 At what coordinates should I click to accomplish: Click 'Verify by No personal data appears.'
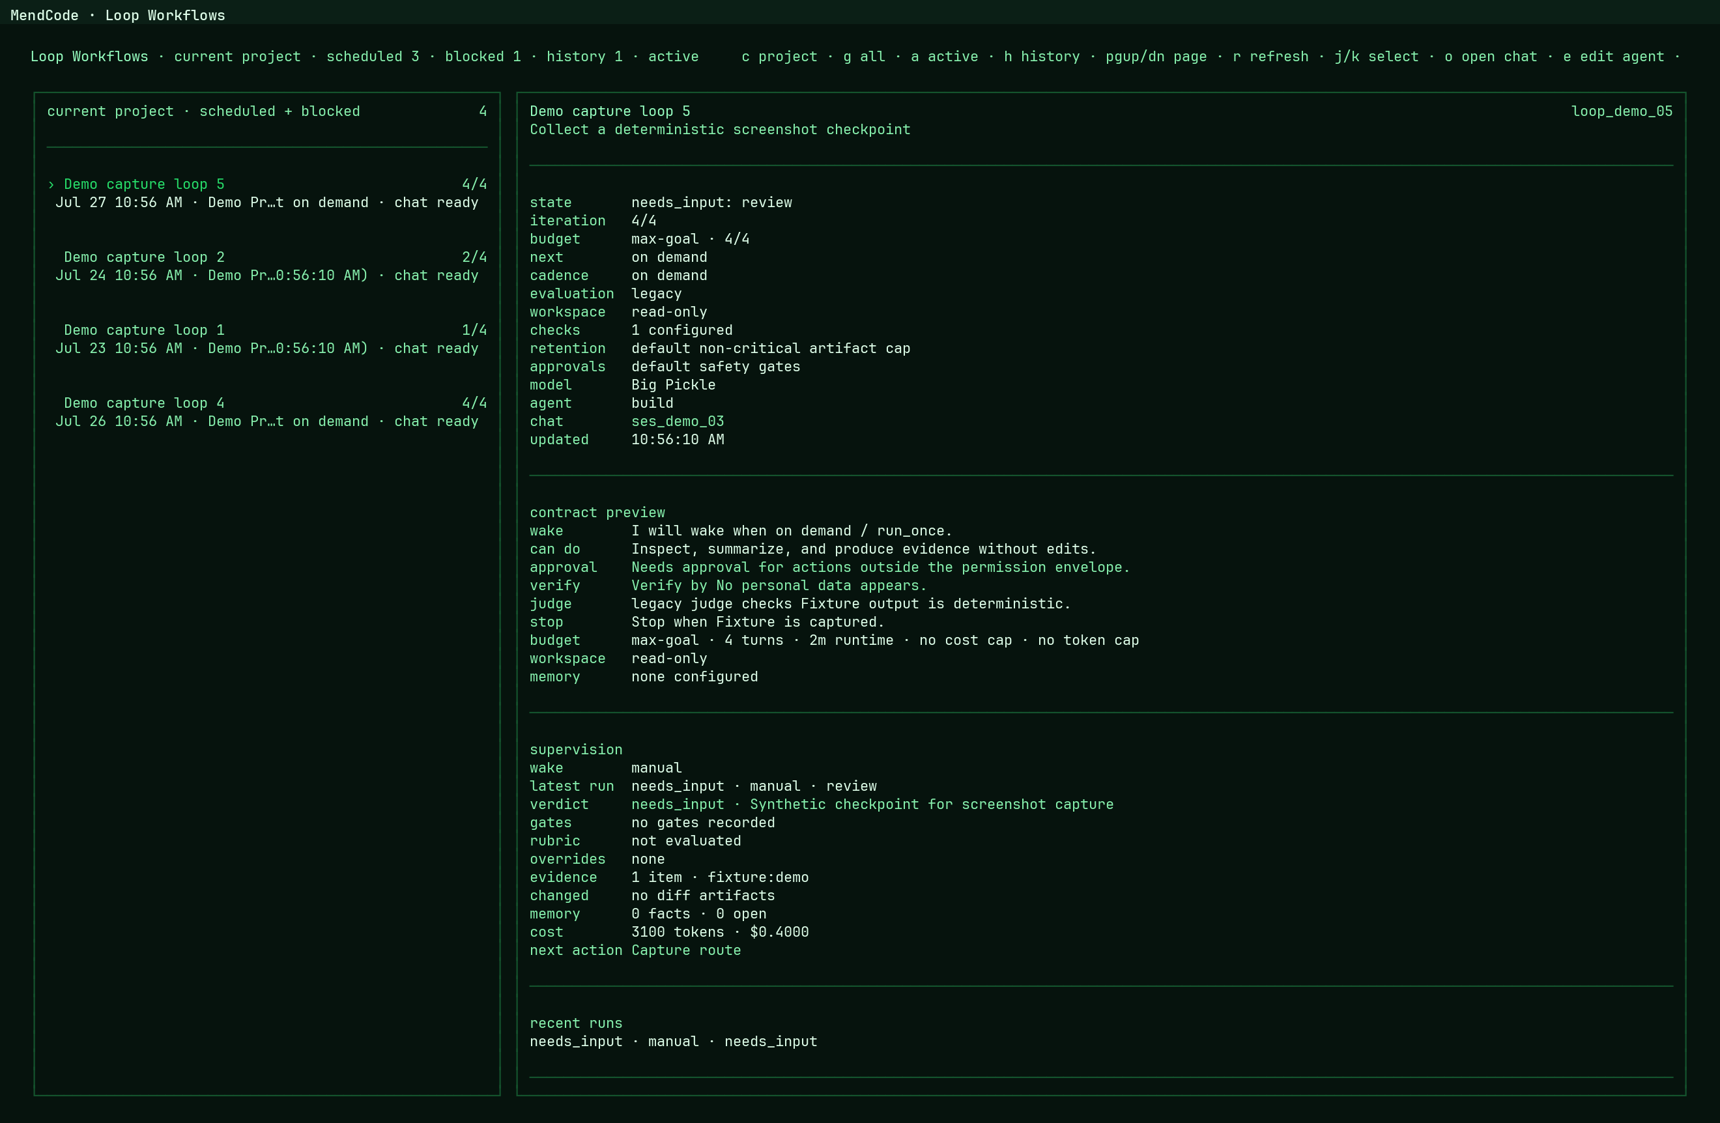pyautogui.click(x=779, y=586)
